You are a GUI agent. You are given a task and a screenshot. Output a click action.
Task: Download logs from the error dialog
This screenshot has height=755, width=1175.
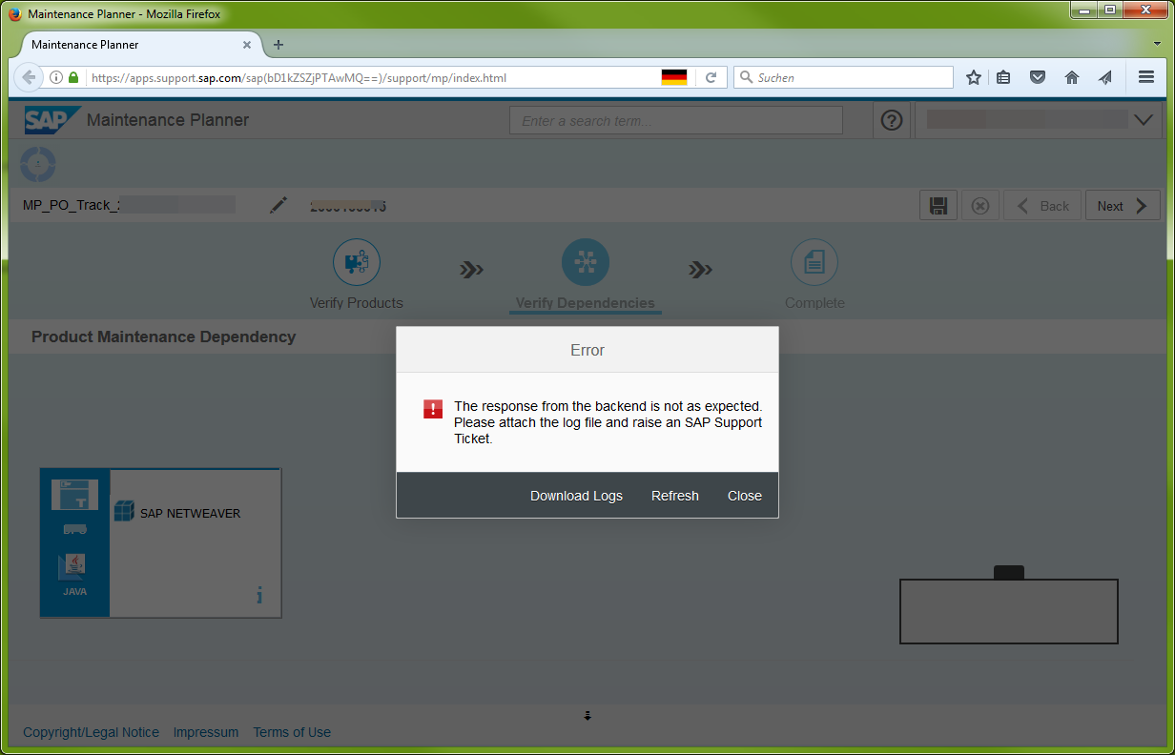click(576, 496)
